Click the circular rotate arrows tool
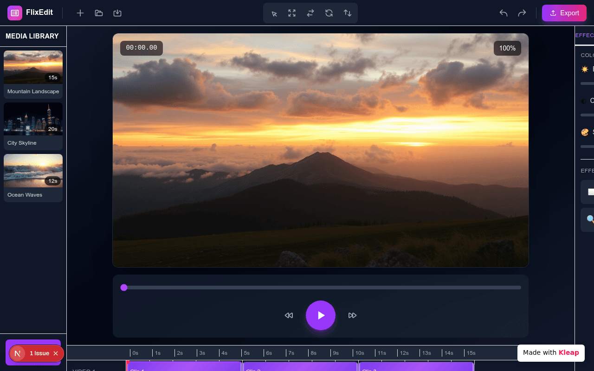Image resolution: width=594 pixels, height=371 pixels. (329, 13)
